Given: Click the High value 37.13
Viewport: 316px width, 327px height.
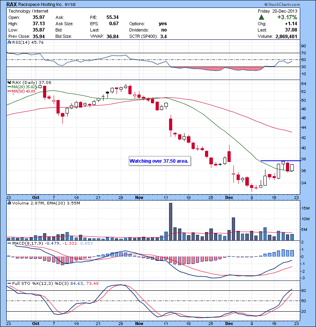Looking at the screenshot, I should point(39,24).
